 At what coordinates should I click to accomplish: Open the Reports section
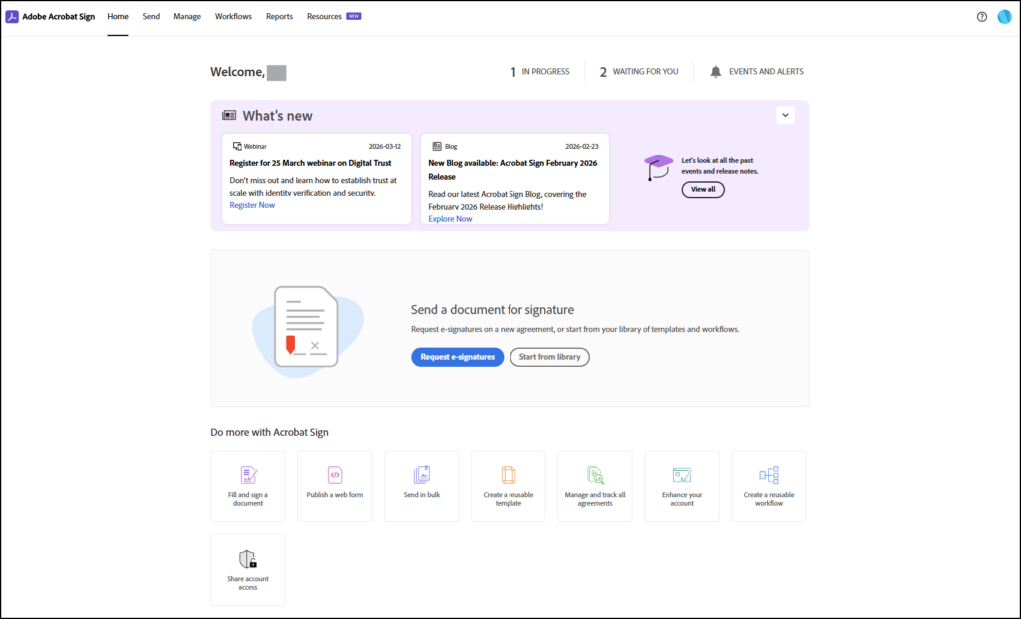[279, 17]
